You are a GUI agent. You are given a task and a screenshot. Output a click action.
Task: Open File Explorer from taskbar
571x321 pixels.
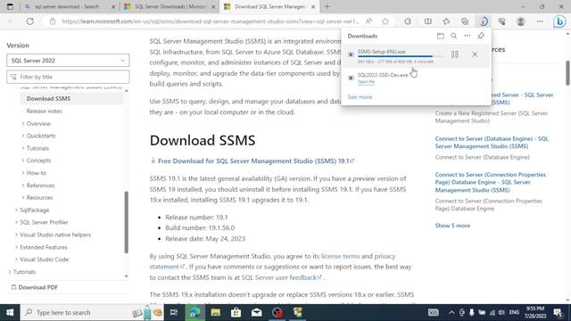click(215, 312)
